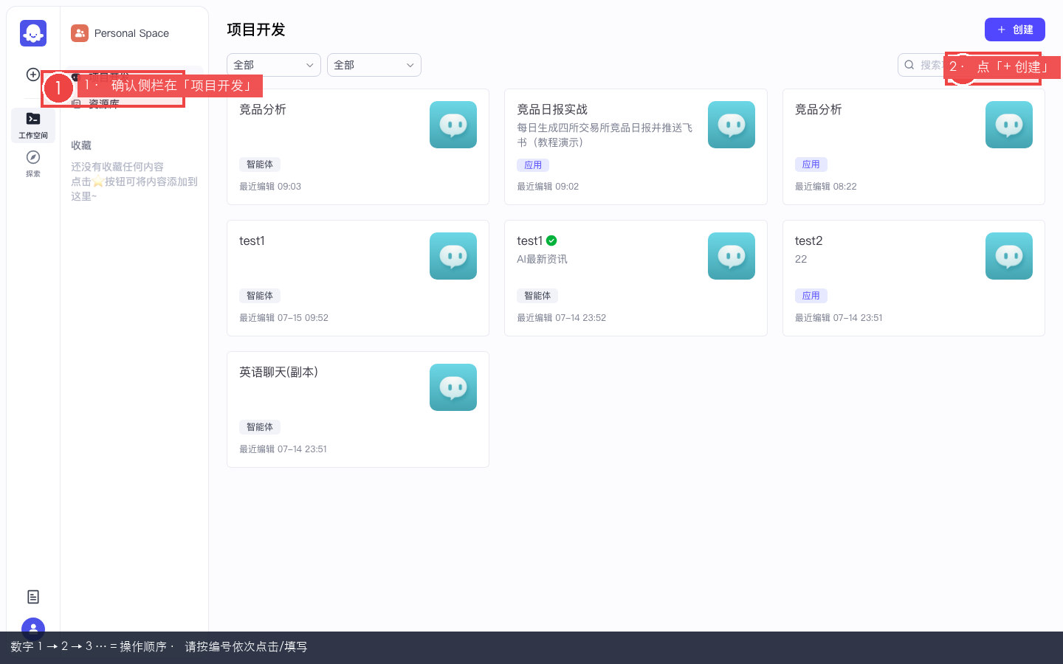
Task: Open the 英语聊天(副本) project title
Action: tap(278, 372)
